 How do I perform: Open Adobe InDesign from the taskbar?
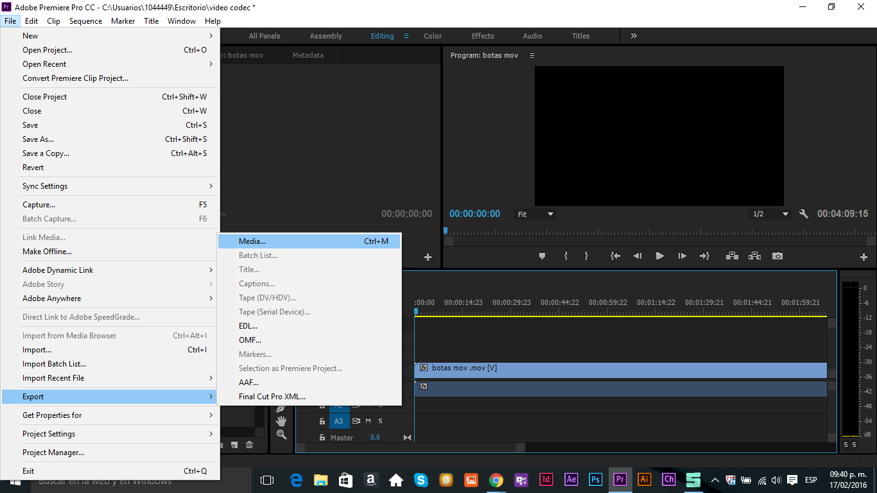pos(546,480)
